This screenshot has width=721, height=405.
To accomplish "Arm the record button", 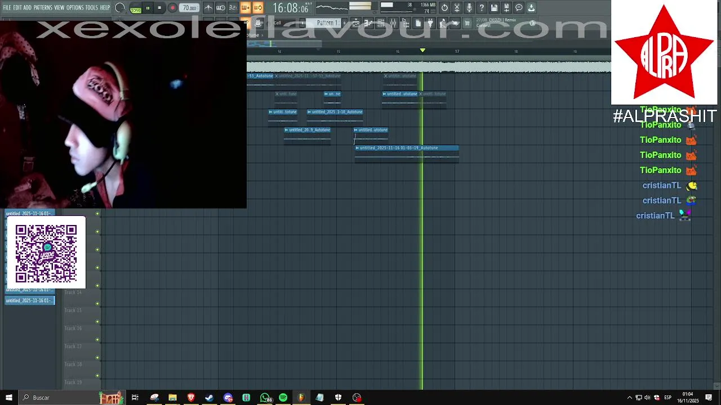I will tap(172, 8).
